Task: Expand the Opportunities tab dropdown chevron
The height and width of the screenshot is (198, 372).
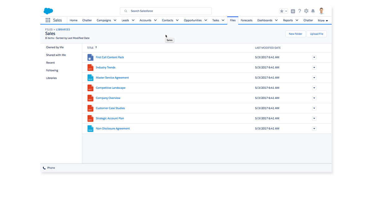Action: (x=206, y=20)
